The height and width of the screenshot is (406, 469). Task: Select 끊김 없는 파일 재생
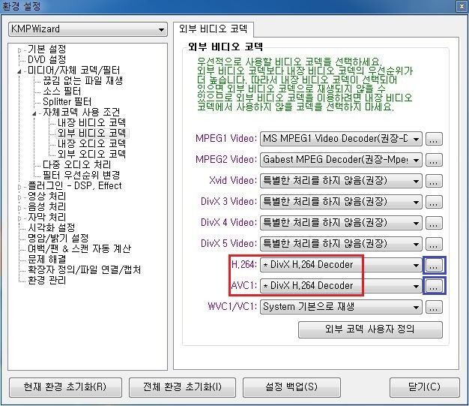click(x=82, y=80)
